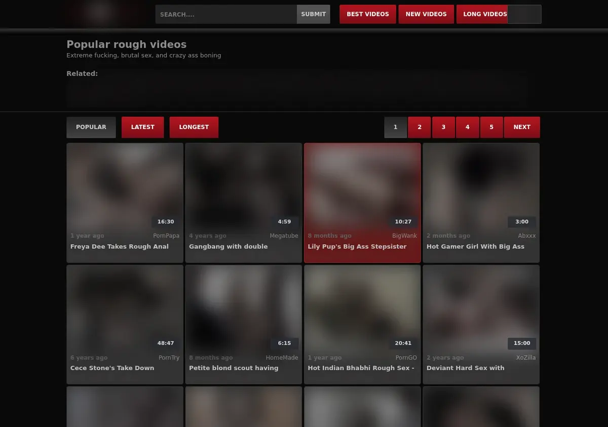Go to pagination page 1

396,127
